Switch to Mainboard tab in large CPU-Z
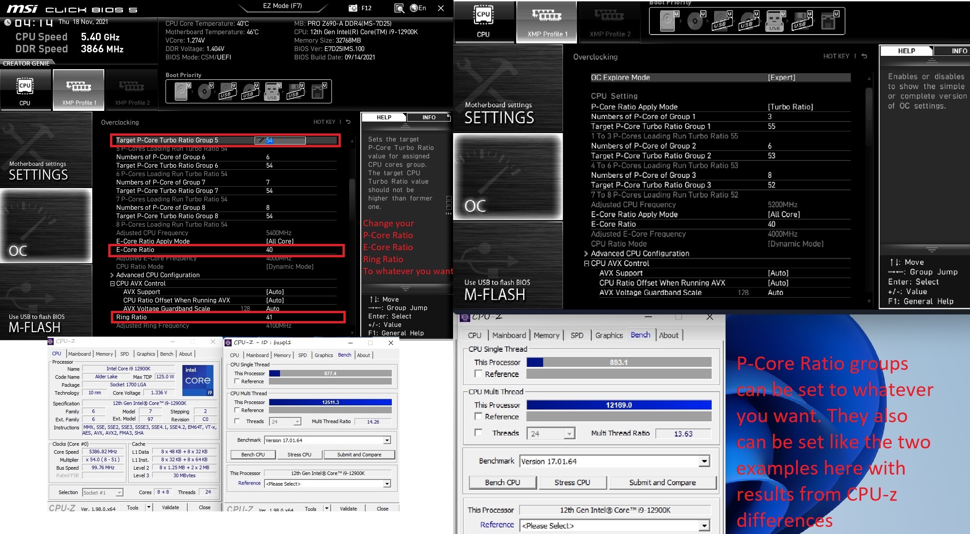Viewport: 970px width, 534px height. pos(509,336)
